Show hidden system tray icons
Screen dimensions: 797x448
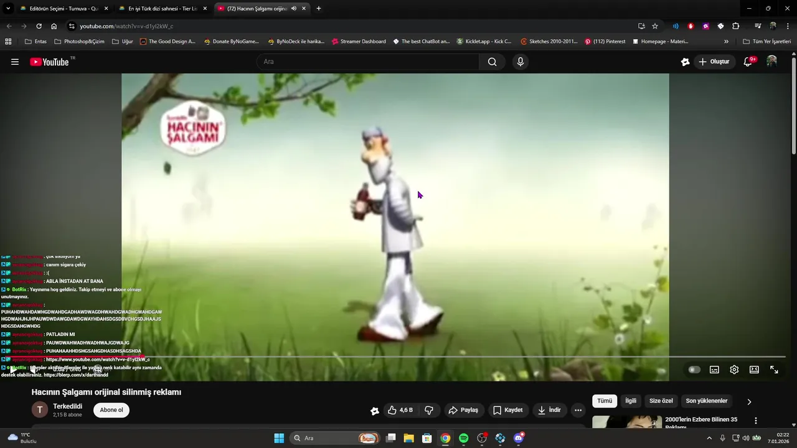[709, 438]
